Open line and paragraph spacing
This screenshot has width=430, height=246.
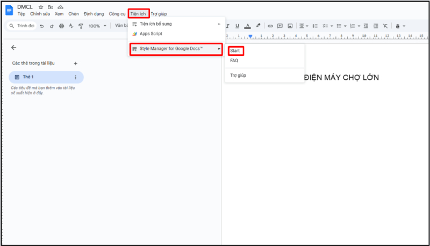pyautogui.click(x=315, y=26)
